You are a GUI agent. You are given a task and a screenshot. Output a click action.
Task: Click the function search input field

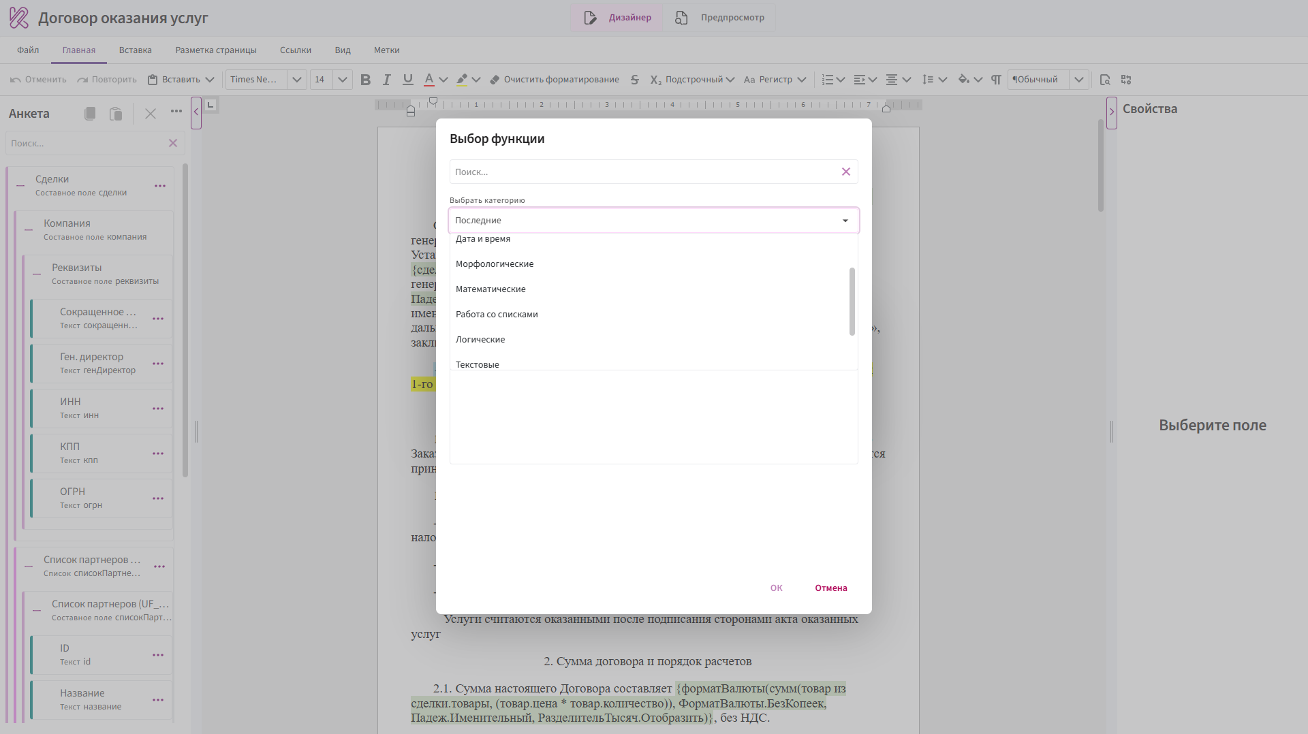[644, 172]
